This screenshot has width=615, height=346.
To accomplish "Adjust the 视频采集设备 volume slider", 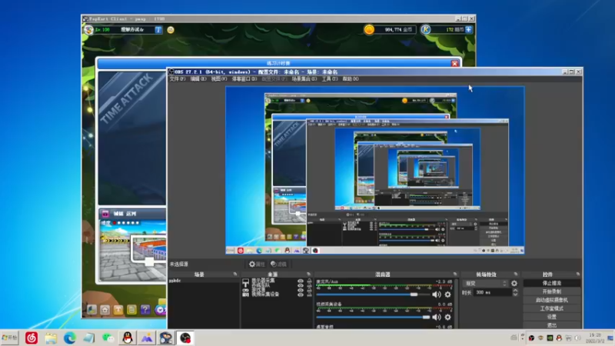I will pos(373,317).
